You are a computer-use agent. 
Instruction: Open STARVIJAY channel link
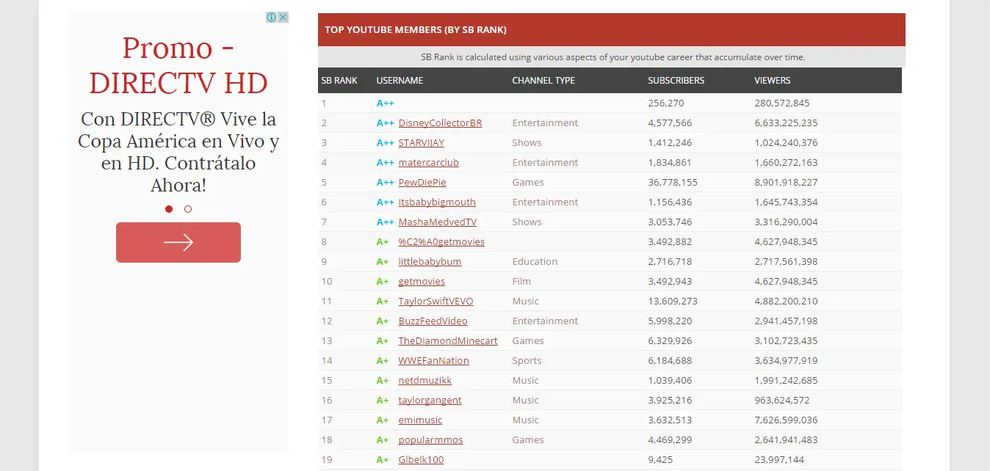click(421, 142)
